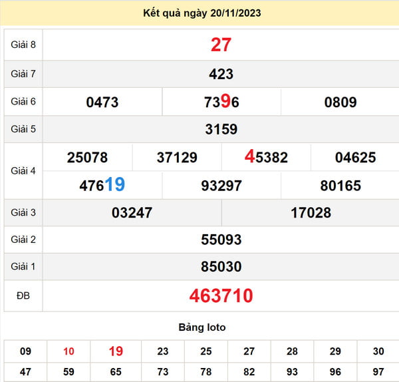This screenshot has height=382, width=399.
Task: Select the Giải 6 number 0473
Action: (102, 102)
